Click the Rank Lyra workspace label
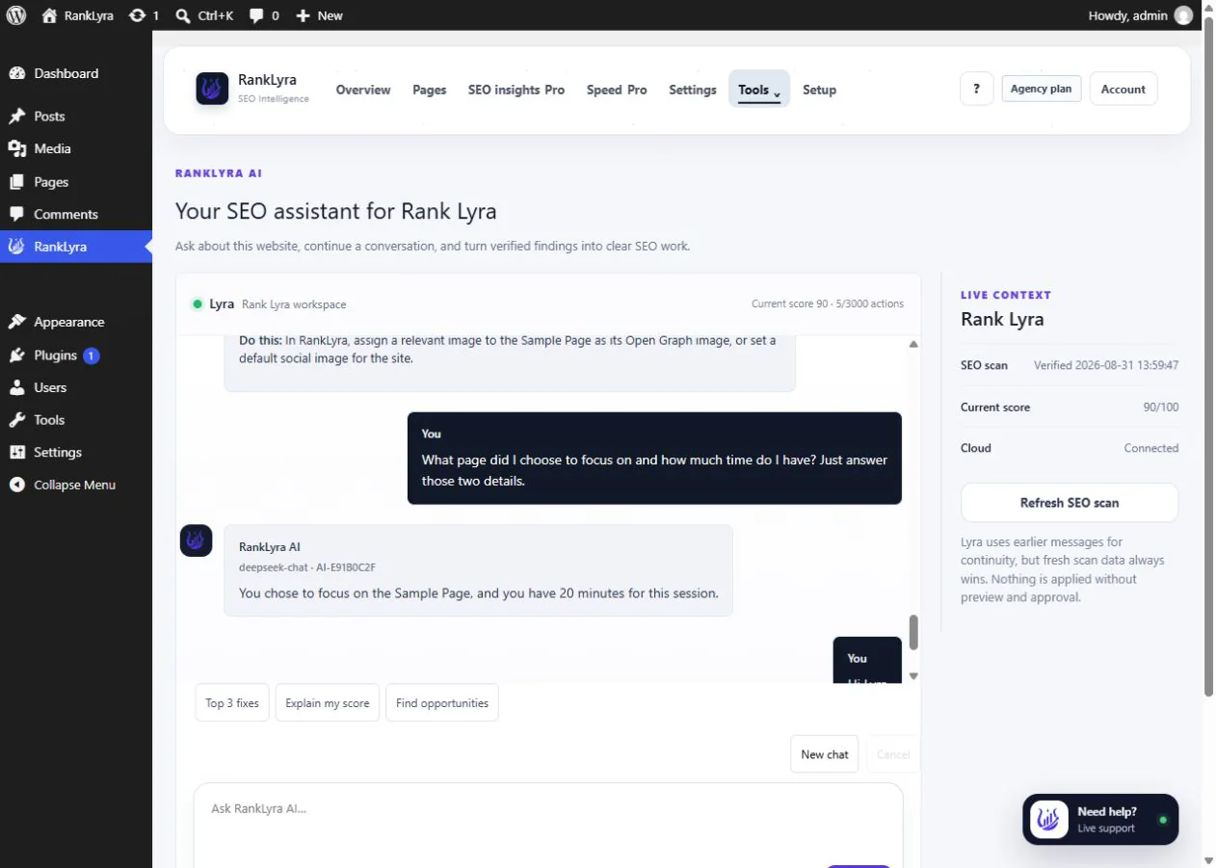This screenshot has height=868, width=1216. (x=294, y=304)
